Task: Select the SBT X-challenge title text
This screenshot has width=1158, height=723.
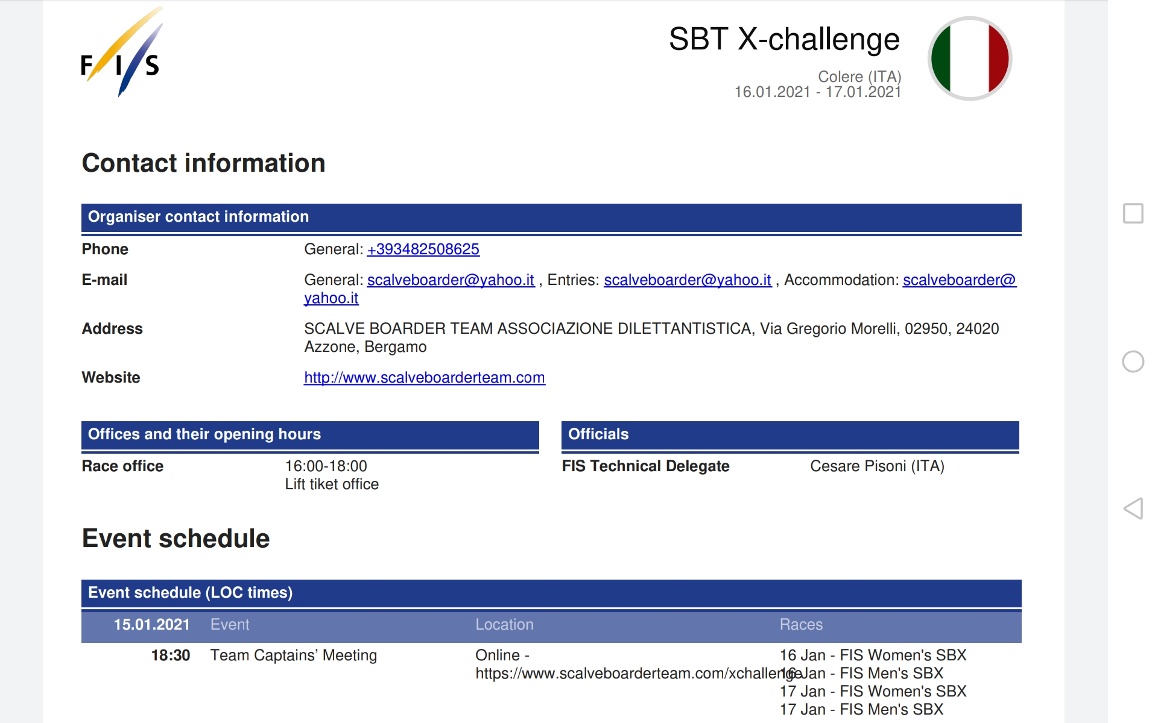Action: [x=783, y=40]
